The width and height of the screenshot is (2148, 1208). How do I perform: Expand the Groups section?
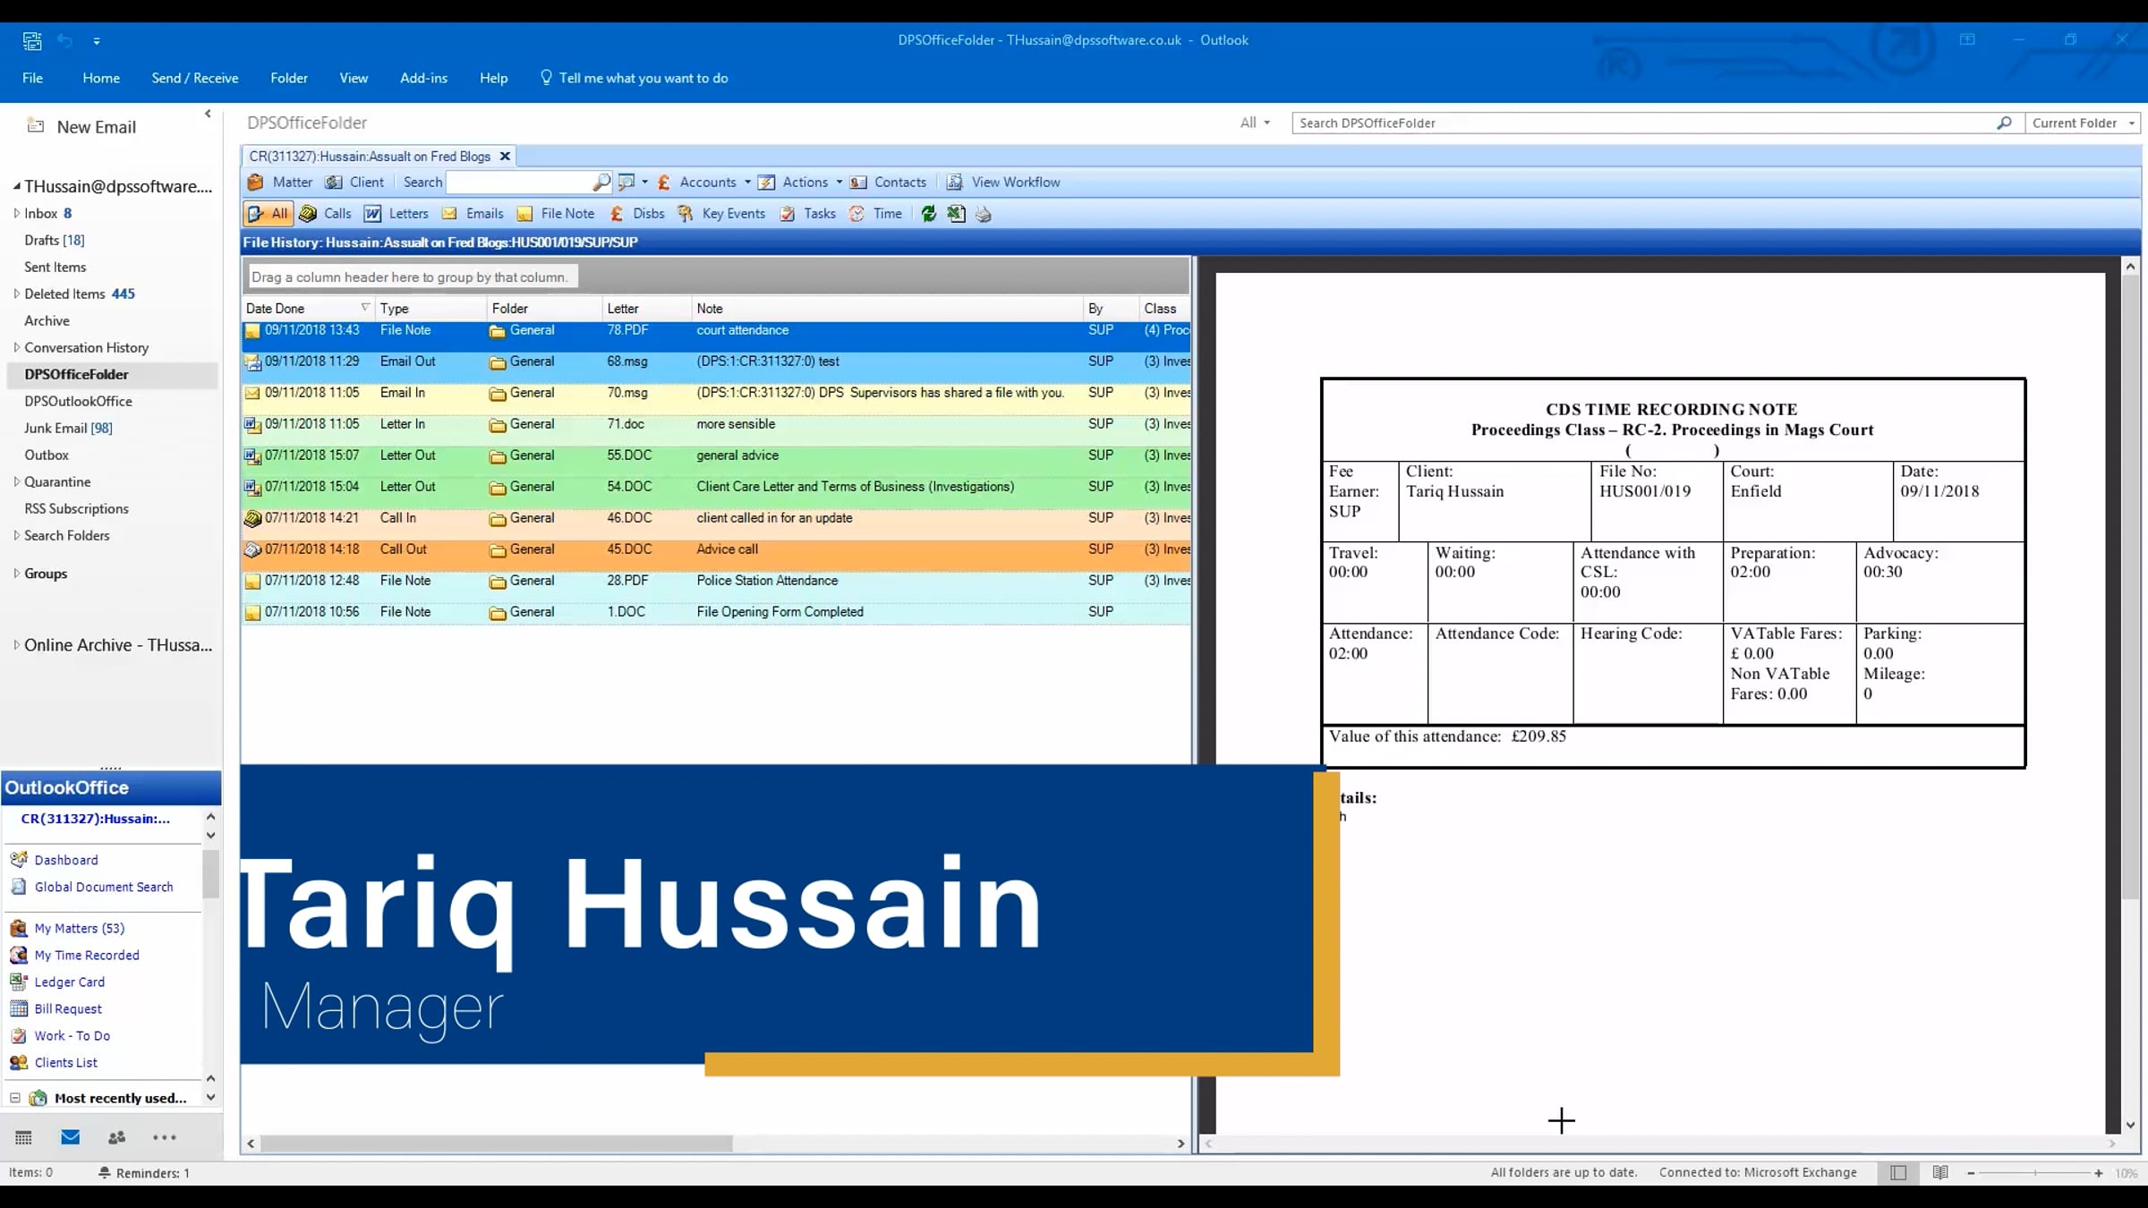[x=16, y=574]
